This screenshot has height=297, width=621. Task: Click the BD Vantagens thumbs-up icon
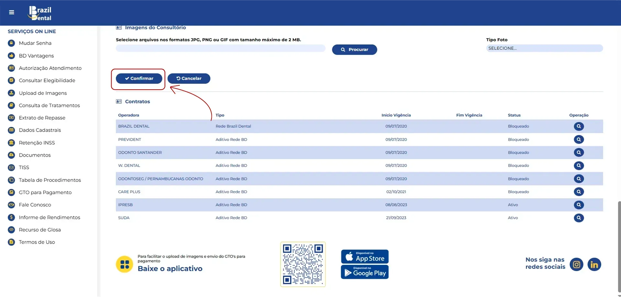11,56
